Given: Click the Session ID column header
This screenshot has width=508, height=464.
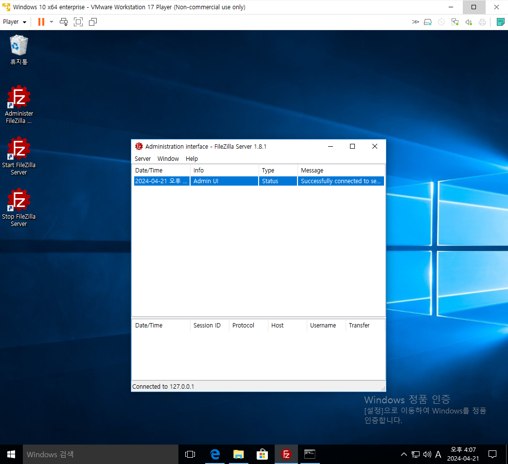Looking at the screenshot, I should (210, 326).
